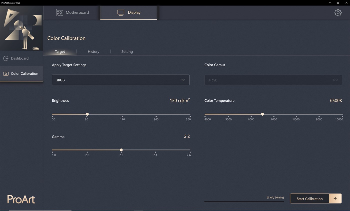Click the ProArt logo at bottom left
350x211 pixels.
pyautogui.click(x=21, y=199)
